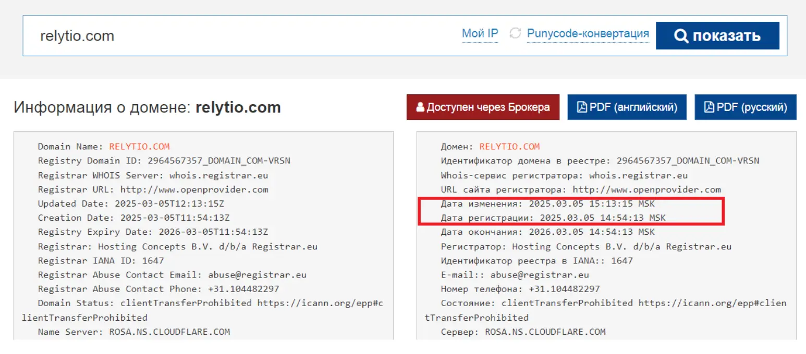Download the English PDF report

click(x=627, y=106)
